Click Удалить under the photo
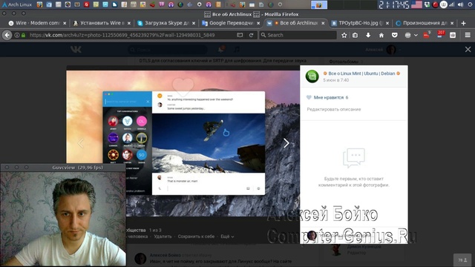475x267 pixels. [x=163, y=237]
